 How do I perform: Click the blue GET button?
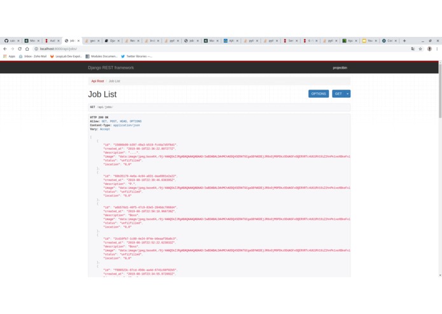coord(338,94)
